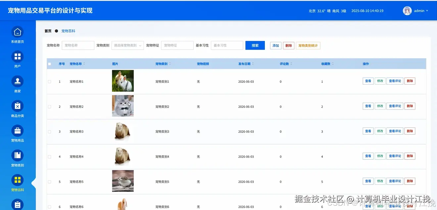Open the 系统首页 sidebar icon
The height and width of the screenshot is (210, 437).
point(17,32)
